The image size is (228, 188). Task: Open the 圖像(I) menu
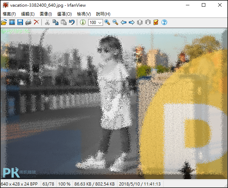46,14
